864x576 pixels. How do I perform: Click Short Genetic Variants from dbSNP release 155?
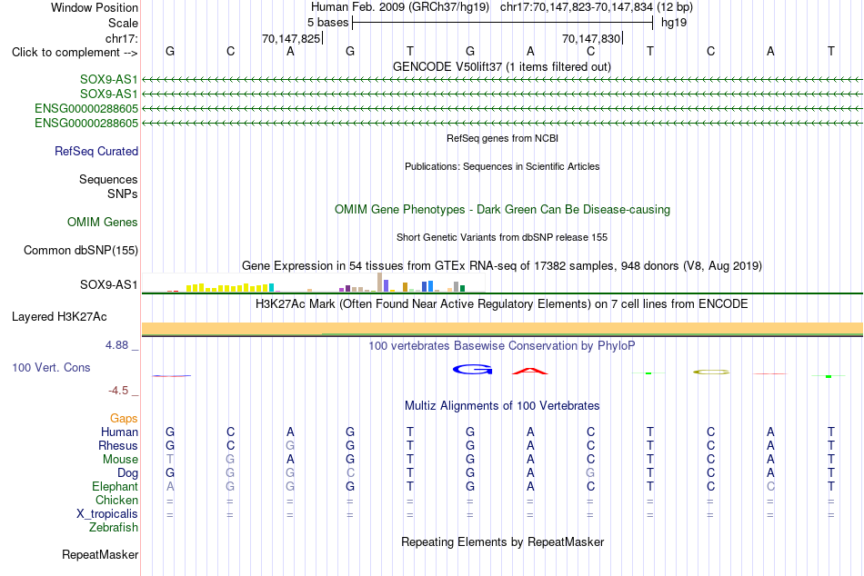click(502, 237)
